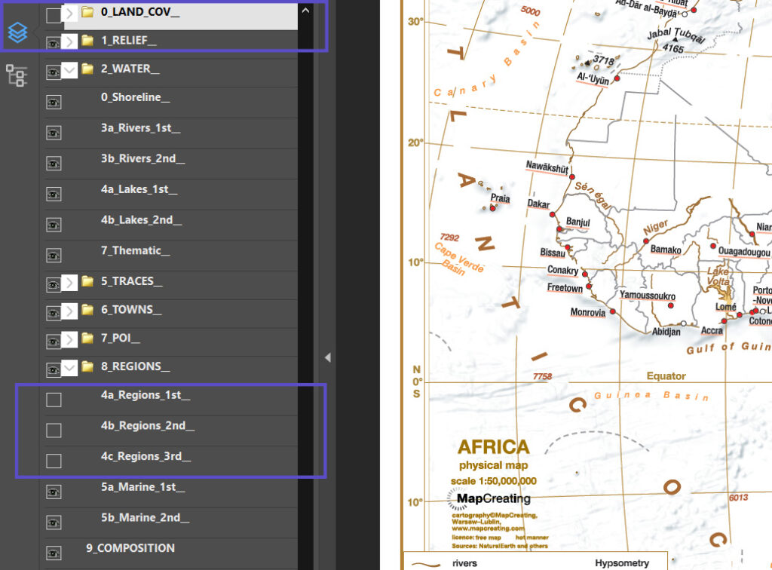Screen dimensions: 772x570
Task: Hide the 0_Shoreline__ layer eye toggle
Action: [53, 102]
